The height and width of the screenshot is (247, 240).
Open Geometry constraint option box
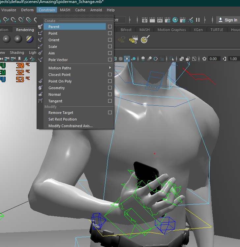[110, 88]
